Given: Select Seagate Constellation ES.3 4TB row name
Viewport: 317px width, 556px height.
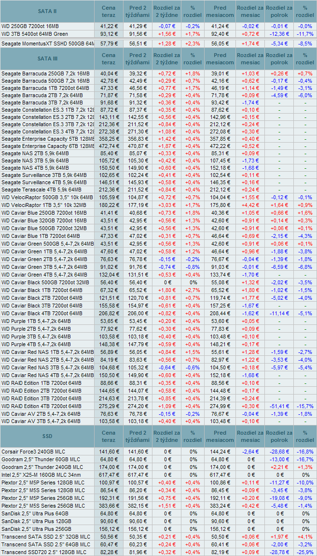Looking at the screenshot, I should coord(48,132).
